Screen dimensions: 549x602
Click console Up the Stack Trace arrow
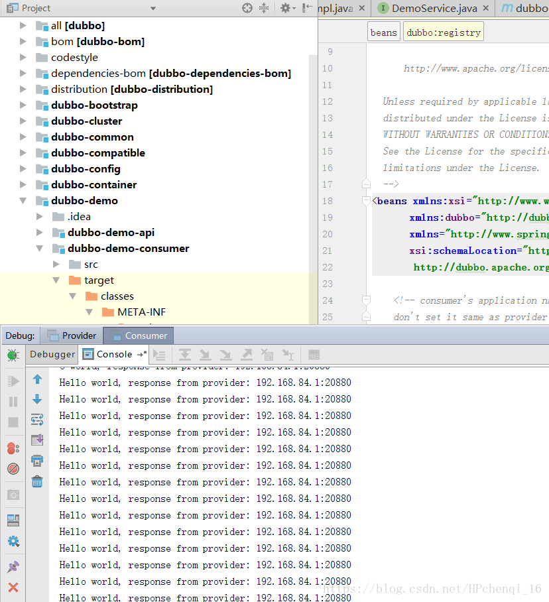[37, 379]
